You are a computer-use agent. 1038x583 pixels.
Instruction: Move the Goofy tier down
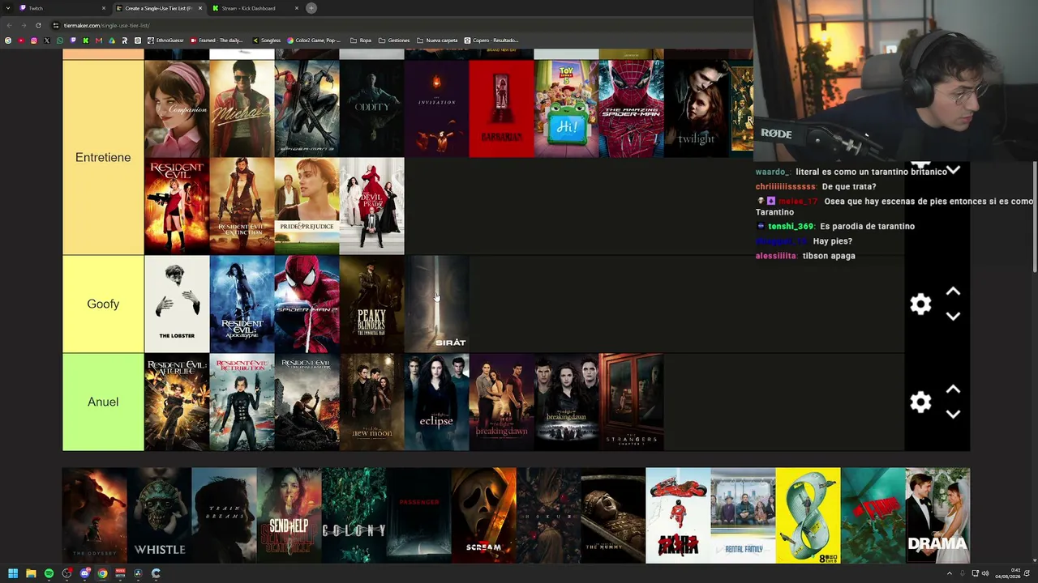[x=953, y=317]
